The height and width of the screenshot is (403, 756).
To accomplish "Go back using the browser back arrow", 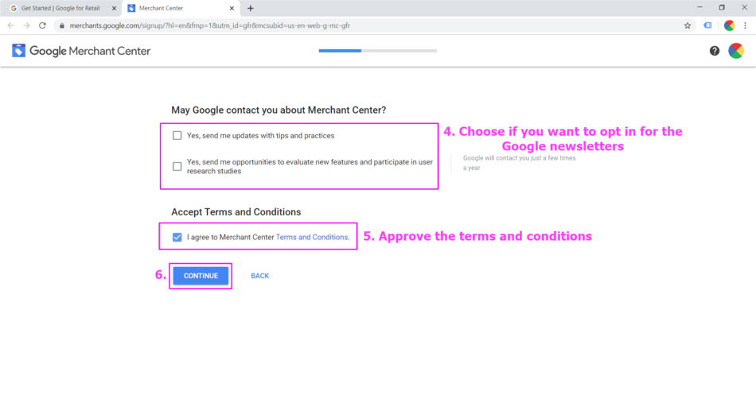I will click(x=10, y=25).
